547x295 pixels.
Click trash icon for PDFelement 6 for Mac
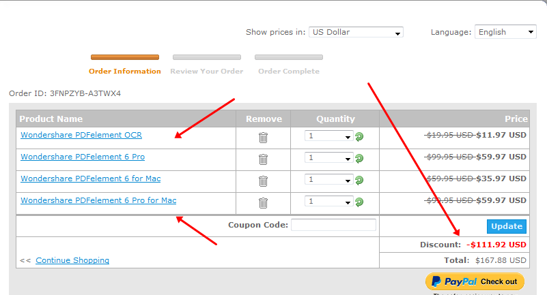point(263,181)
